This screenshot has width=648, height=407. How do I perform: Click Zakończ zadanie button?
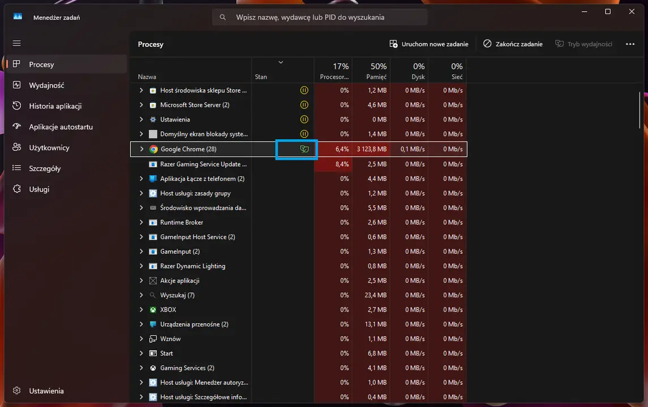pyautogui.click(x=513, y=44)
